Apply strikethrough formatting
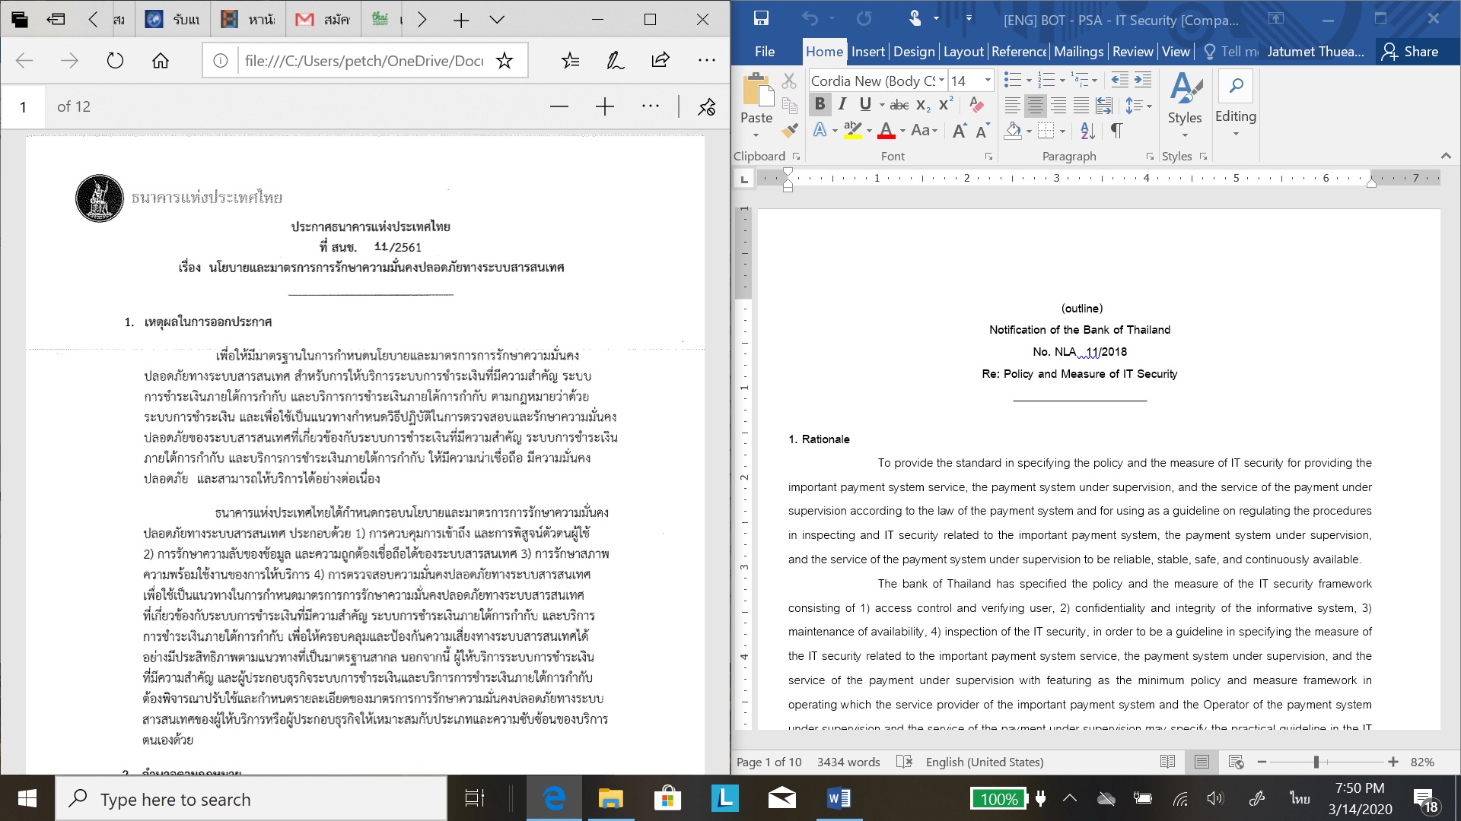The height and width of the screenshot is (821, 1461). pyautogui.click(x=899, y=105)
